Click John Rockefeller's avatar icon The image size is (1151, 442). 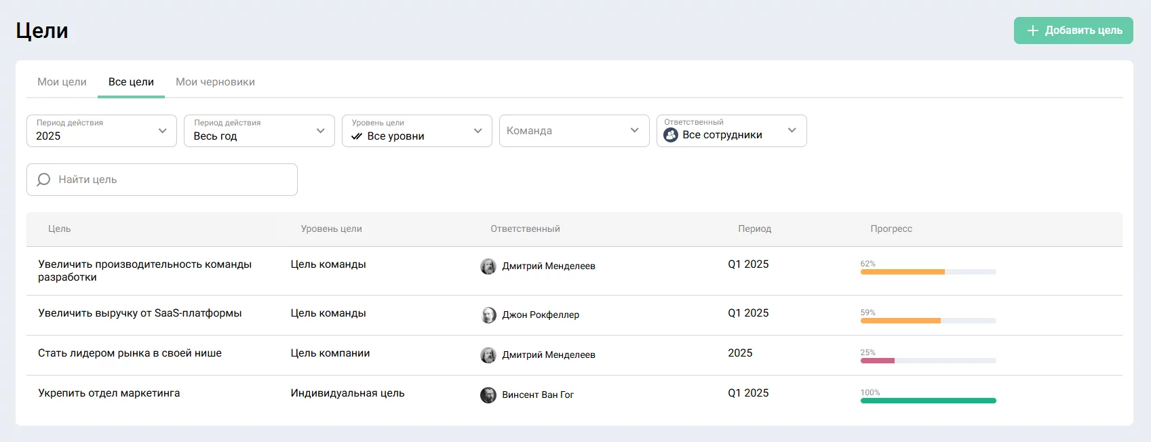point(488,315)
